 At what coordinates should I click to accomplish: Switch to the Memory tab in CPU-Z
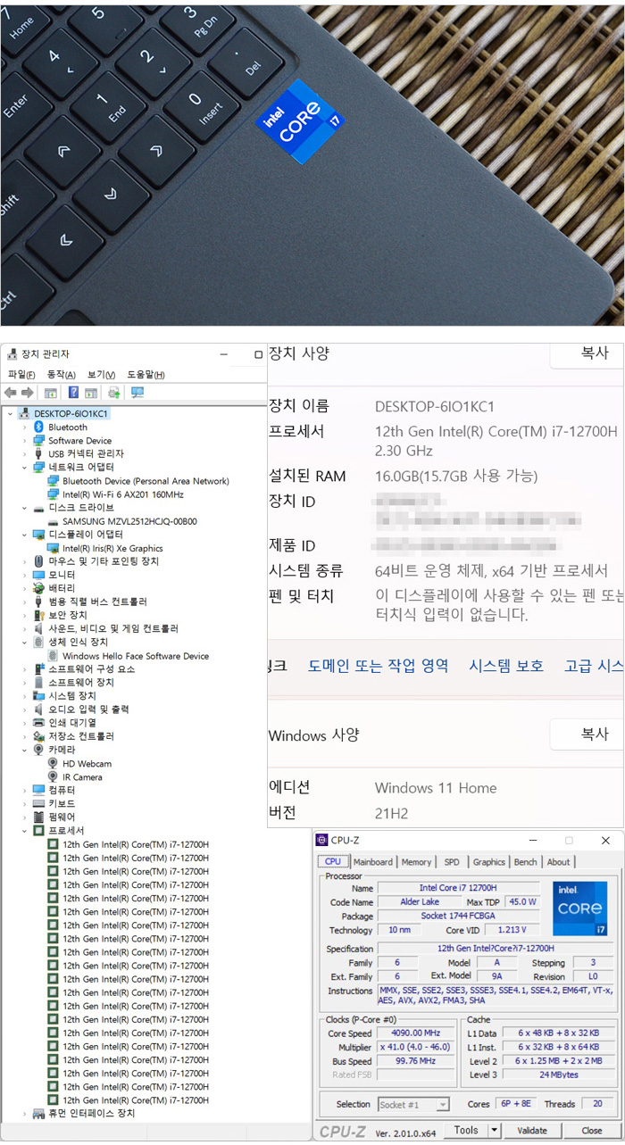pyautogui.click(x=416, y=862)
